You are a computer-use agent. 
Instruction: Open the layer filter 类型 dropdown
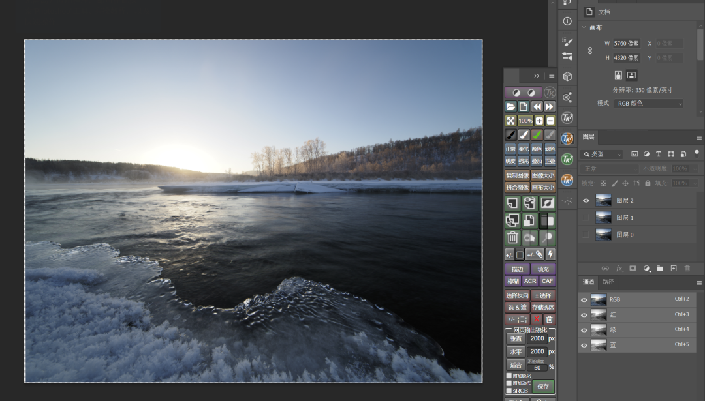coord(603,155)
